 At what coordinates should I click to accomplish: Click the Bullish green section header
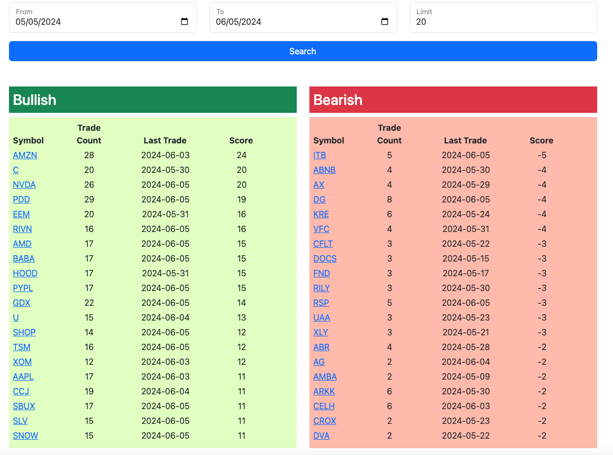coord(153,100)
